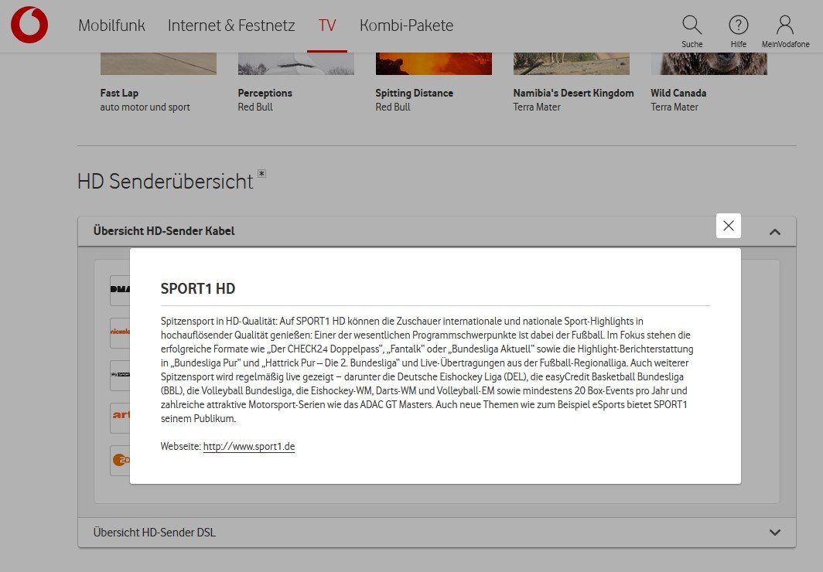Click the footnote asterisk beside HD Senderübersicht
The width and height of the screenshot is (823, 572).
[261, 174]
